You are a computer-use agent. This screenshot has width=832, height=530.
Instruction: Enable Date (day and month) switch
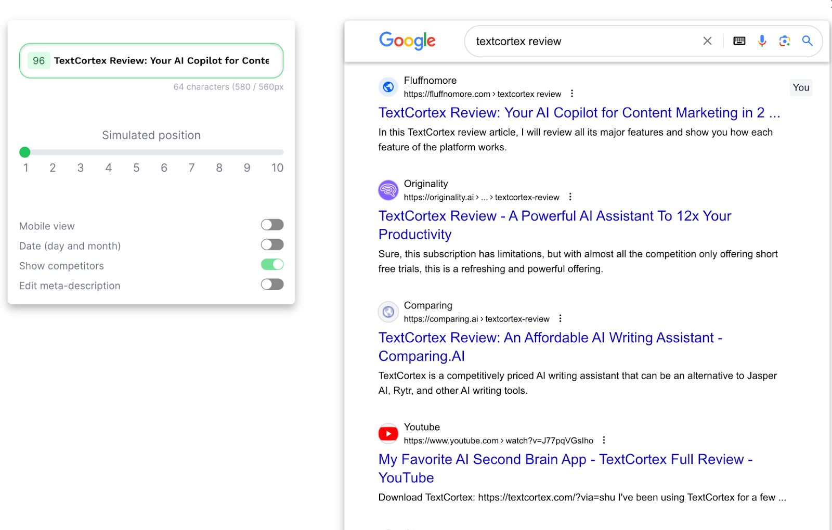pos(272,244)
